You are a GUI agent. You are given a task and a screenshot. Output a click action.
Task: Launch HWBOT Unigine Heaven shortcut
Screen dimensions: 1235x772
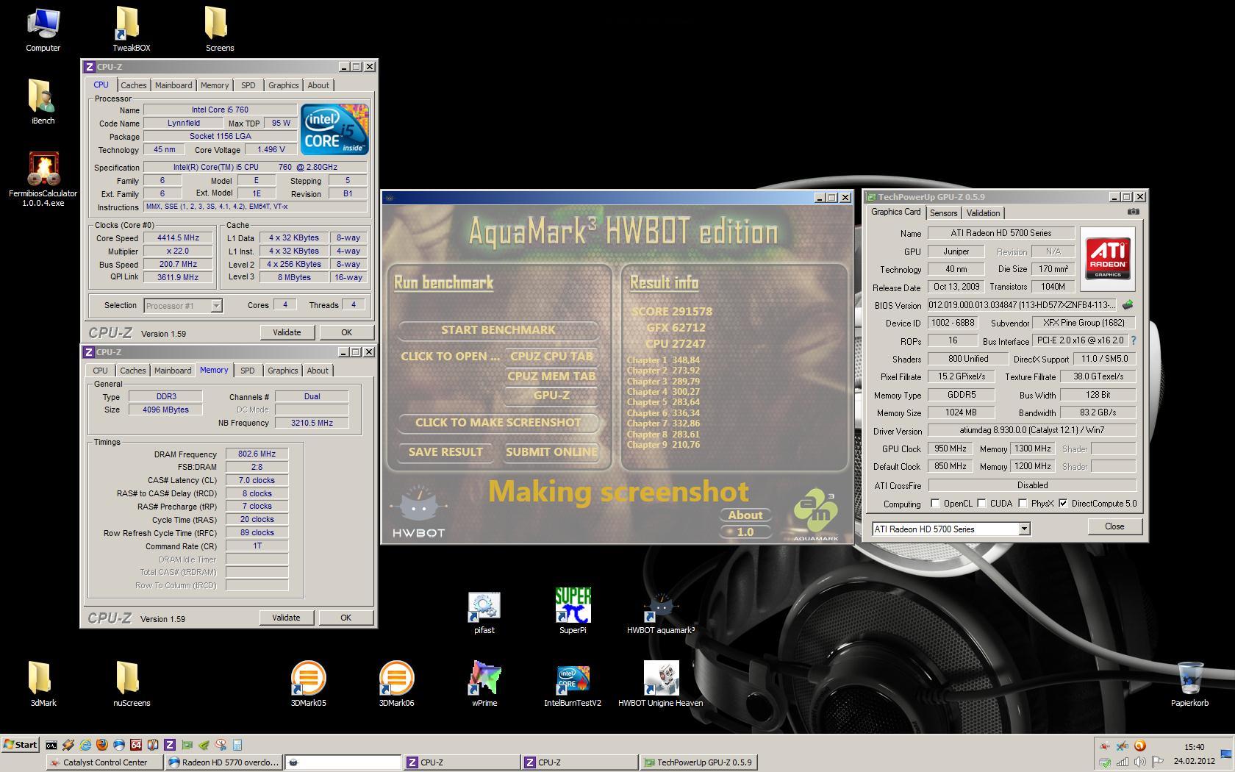[660, 684]
